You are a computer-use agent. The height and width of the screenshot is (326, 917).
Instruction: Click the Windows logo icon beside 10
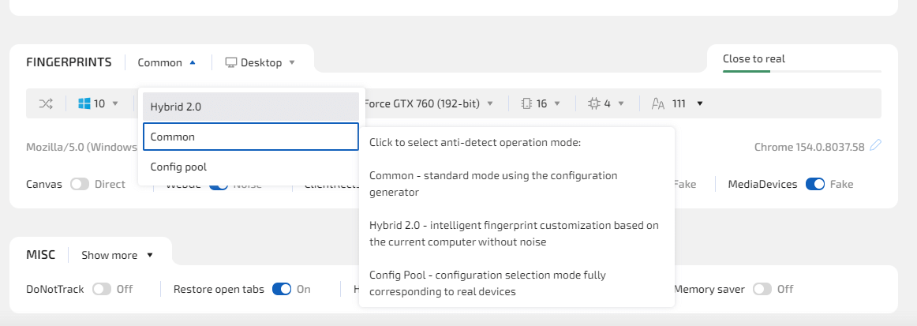[x=84, y=103]
